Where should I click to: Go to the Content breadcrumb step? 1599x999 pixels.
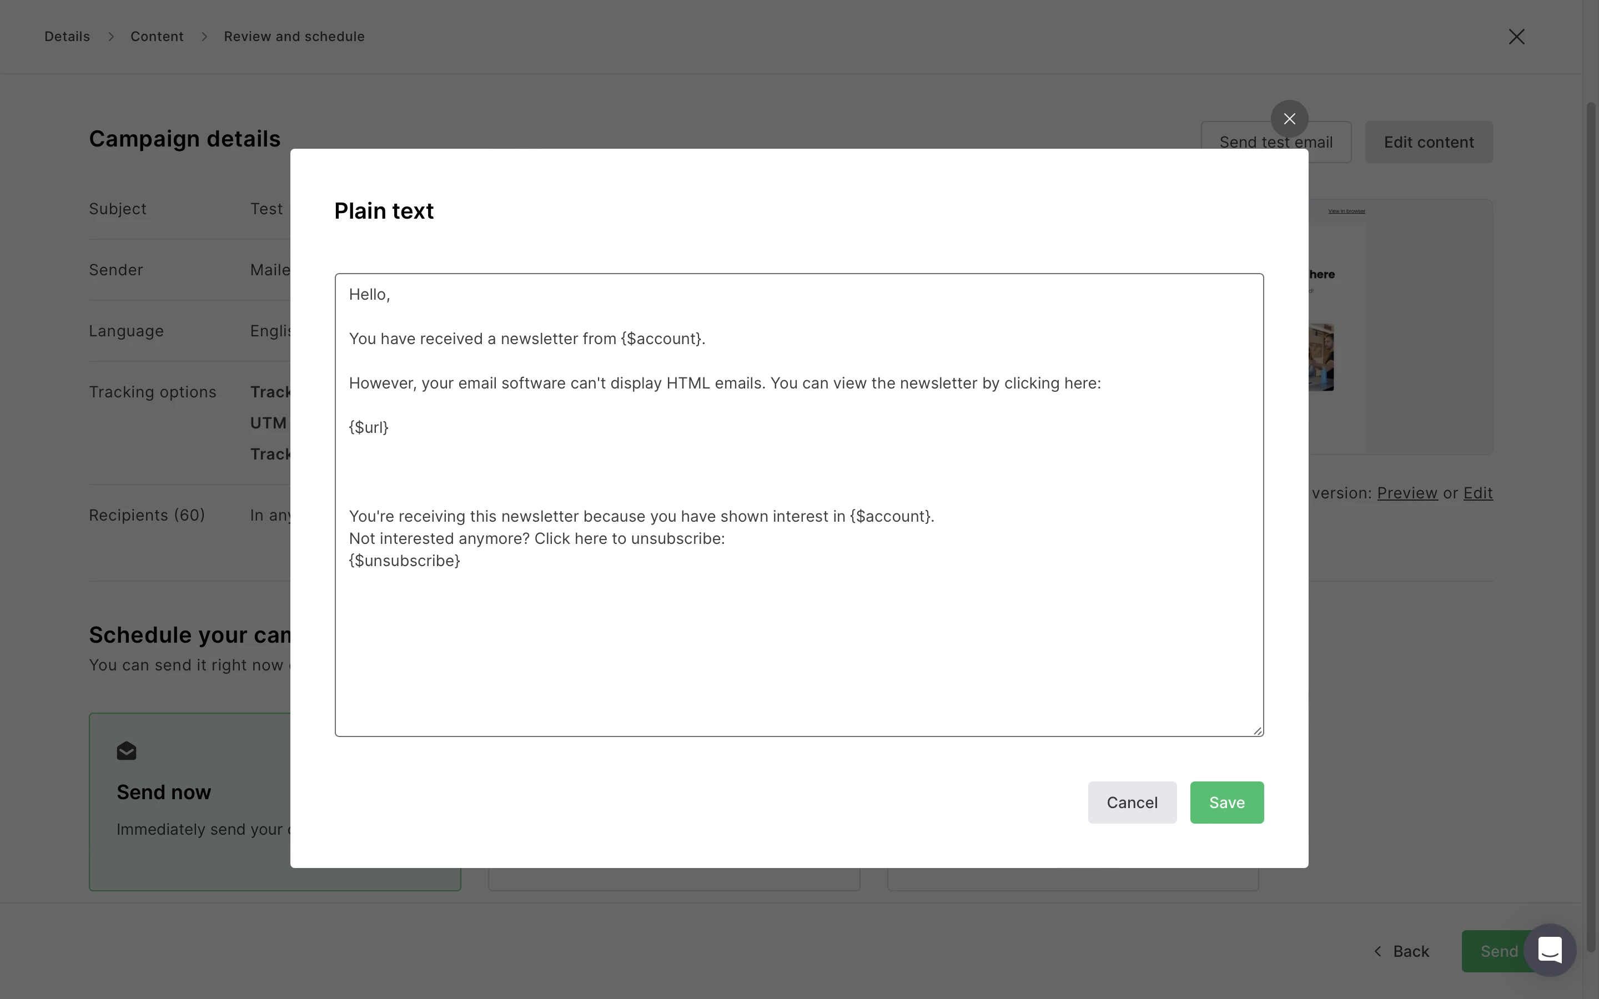pyautogui.click(x=157, y=37)
